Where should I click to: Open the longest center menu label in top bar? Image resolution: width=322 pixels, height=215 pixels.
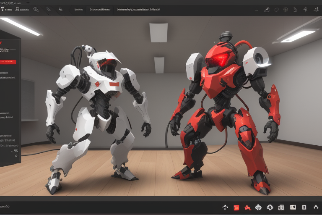[138, 9]
